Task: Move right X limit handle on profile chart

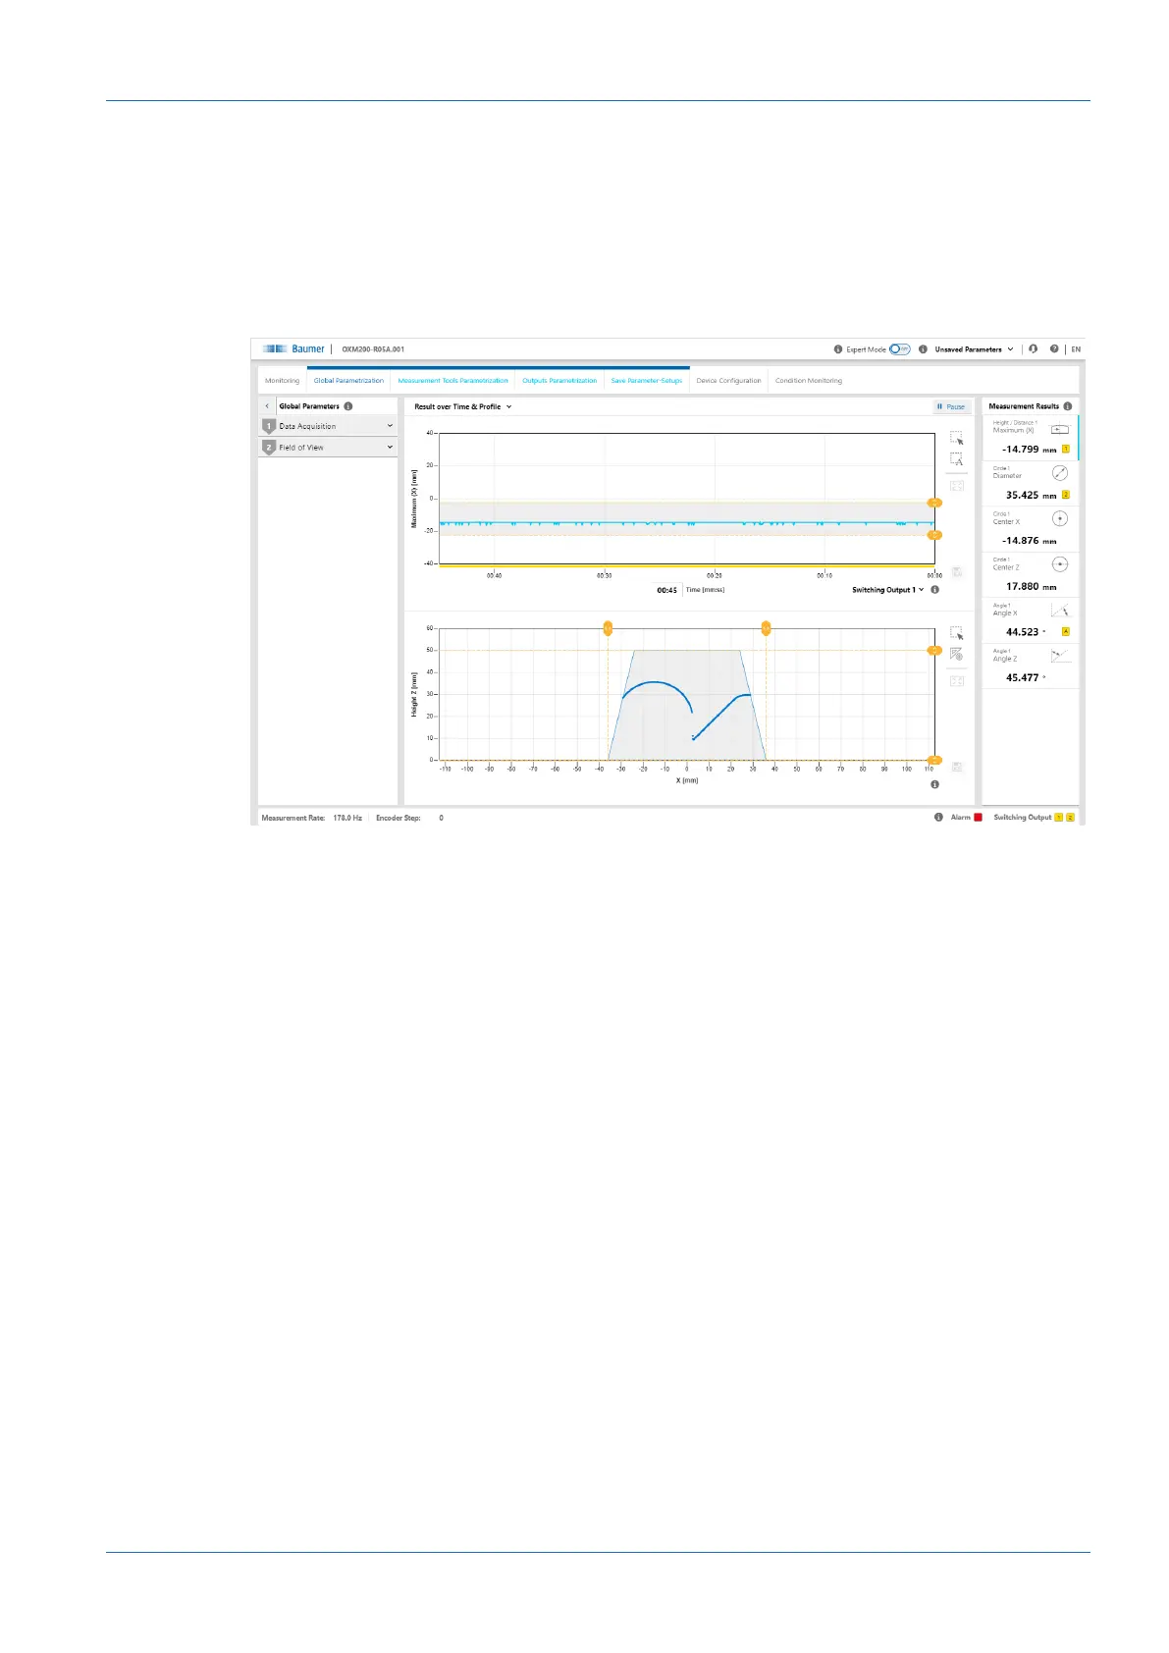Action: point(766,628)
